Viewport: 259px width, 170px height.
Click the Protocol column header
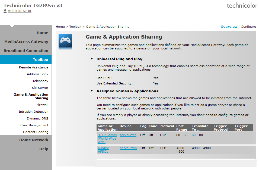167,126
